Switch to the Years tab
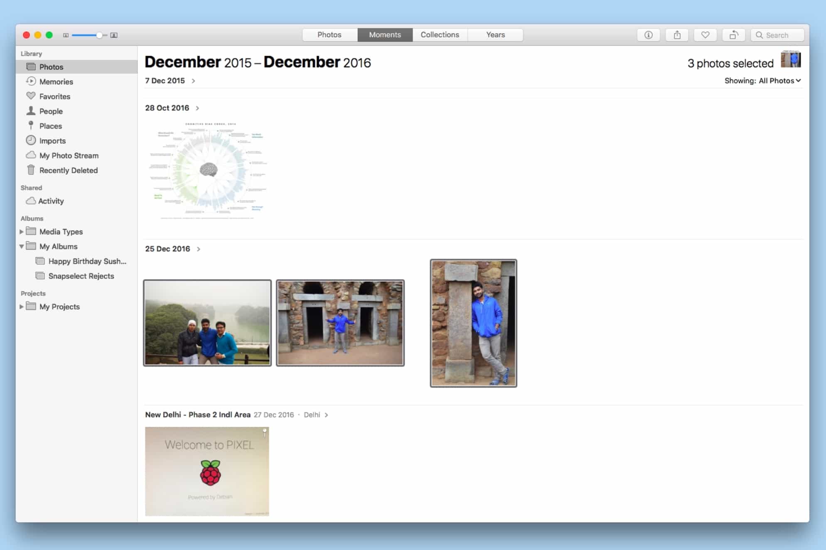The width and height of the screenshot is (826, 550). (x=495, y=35)
